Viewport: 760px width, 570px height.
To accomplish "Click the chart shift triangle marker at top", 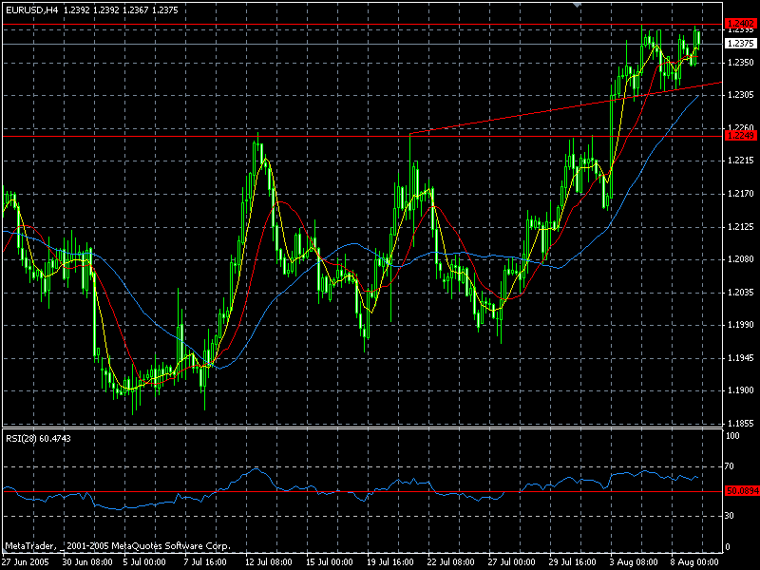I will pyautogui.click(x=577, y=5).
